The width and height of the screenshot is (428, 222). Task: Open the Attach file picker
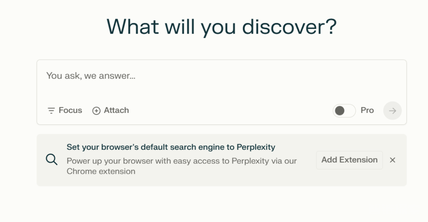coord(111,110)
